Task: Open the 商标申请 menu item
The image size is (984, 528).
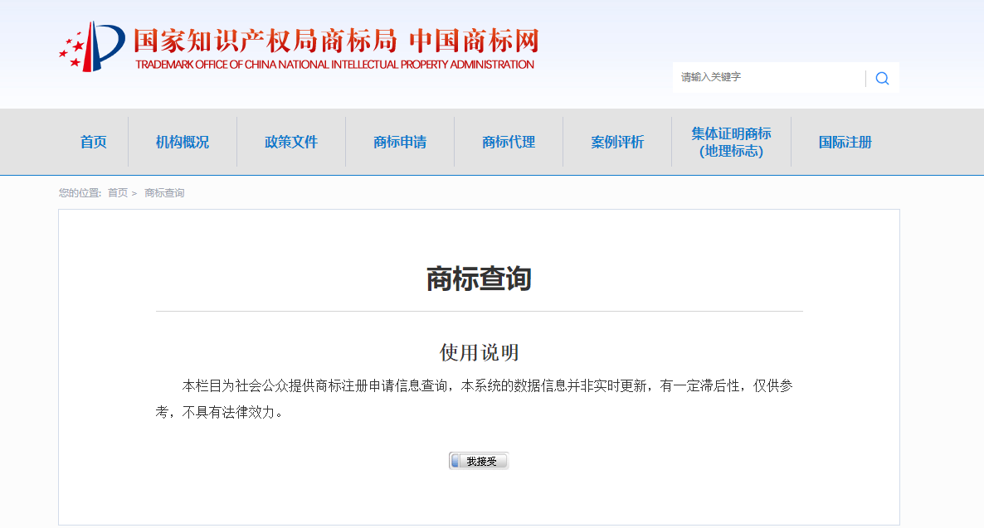Action: (x=400, y=143)
